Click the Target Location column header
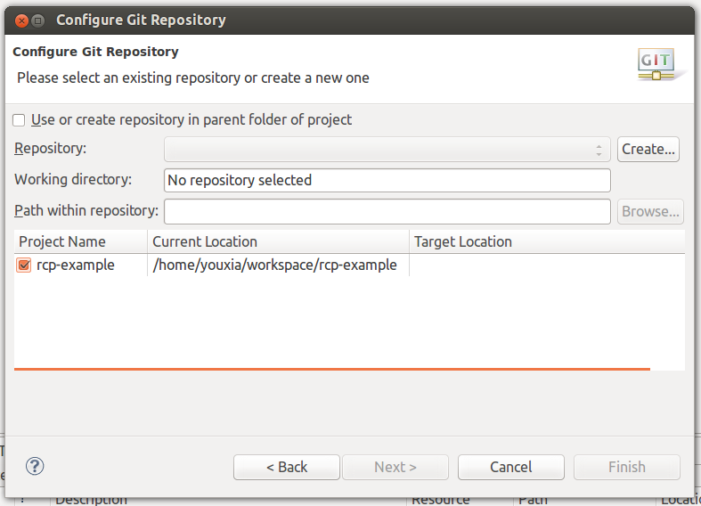 pos(547,241)
